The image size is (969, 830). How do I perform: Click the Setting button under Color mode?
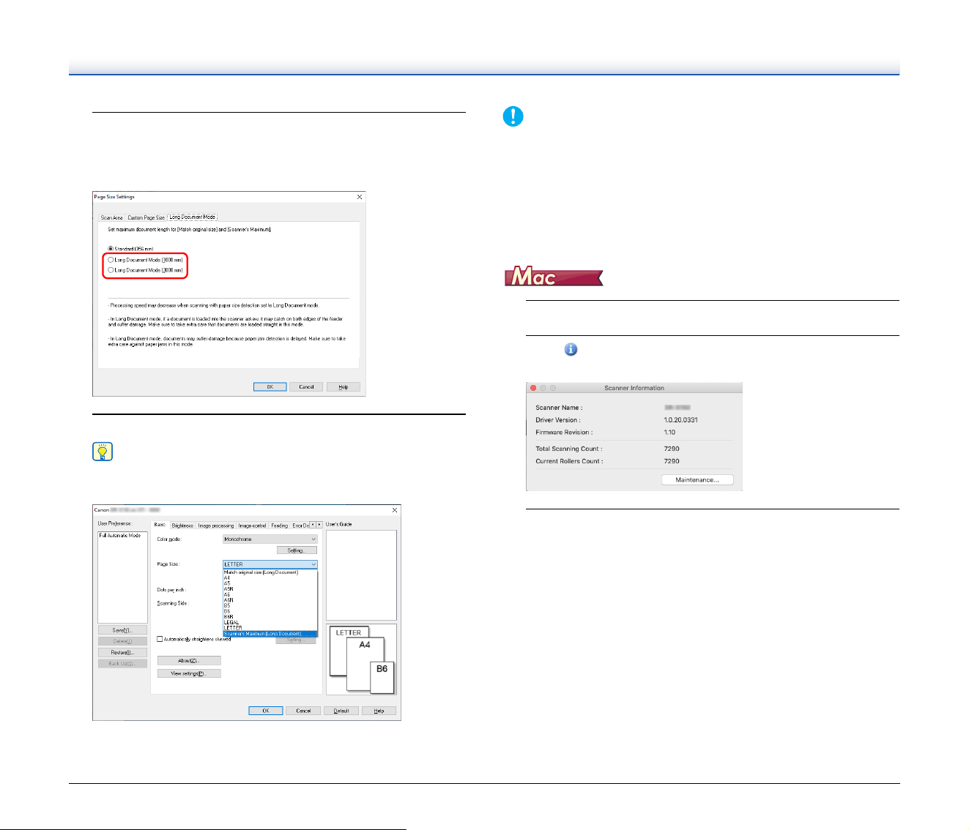[297, 550]
